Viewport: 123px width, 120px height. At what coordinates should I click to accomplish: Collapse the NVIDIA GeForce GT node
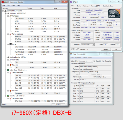(6, 96)
